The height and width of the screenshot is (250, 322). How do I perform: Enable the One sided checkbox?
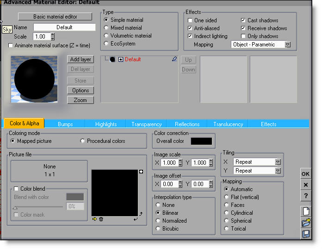click(190, 20)
